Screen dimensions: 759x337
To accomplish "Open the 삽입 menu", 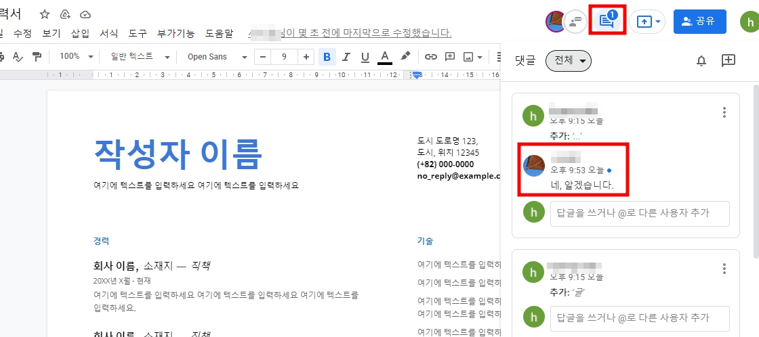I will tap(80, 33).
